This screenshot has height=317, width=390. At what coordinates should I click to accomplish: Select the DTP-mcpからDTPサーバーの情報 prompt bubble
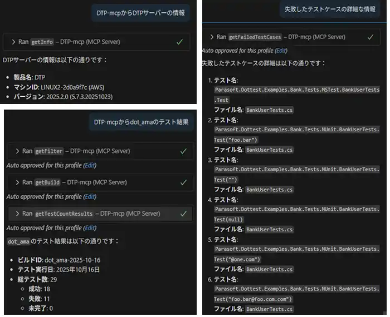tap(140, 13)
